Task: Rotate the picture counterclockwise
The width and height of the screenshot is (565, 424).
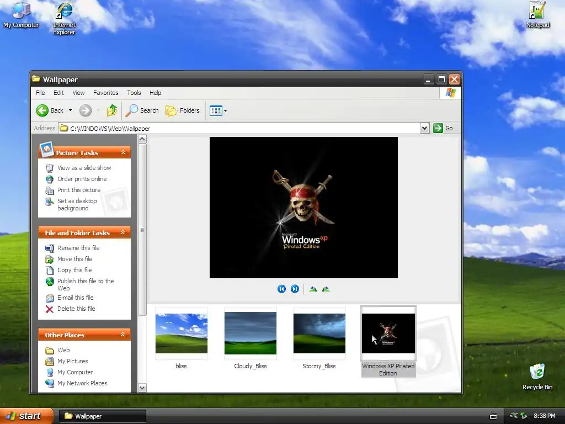Action: 326,289
